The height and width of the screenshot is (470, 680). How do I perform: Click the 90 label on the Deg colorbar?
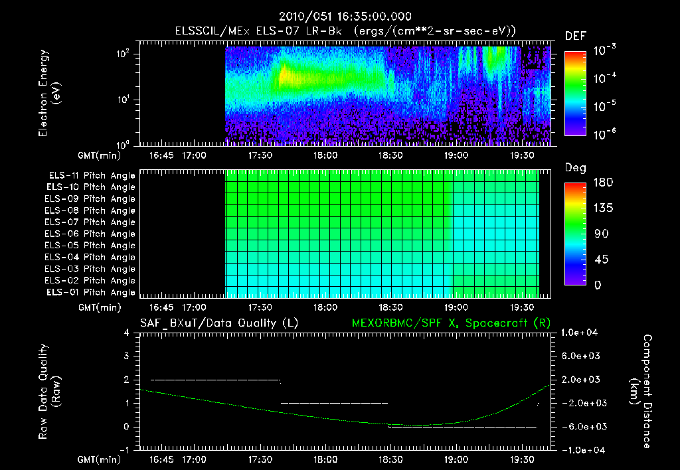[x=600, y=234]
